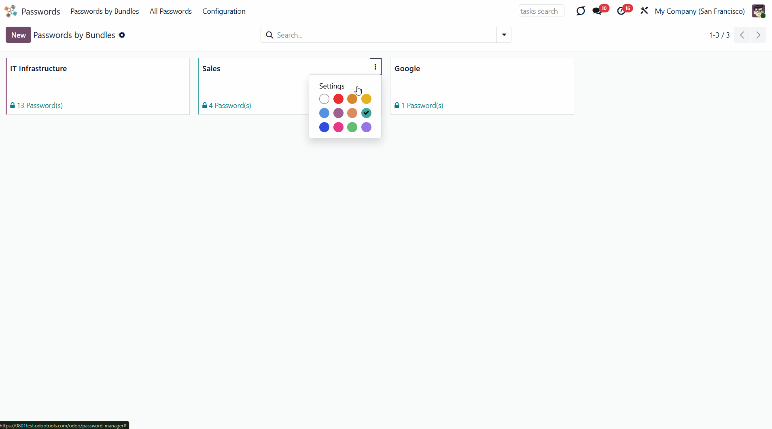
Task: Click the New button
Action: coord(18,35)
